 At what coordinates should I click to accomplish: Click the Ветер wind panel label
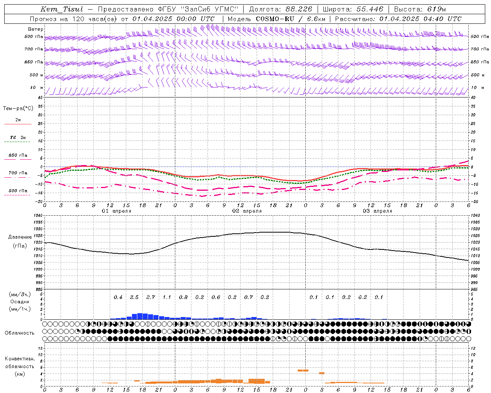(36, 29)
